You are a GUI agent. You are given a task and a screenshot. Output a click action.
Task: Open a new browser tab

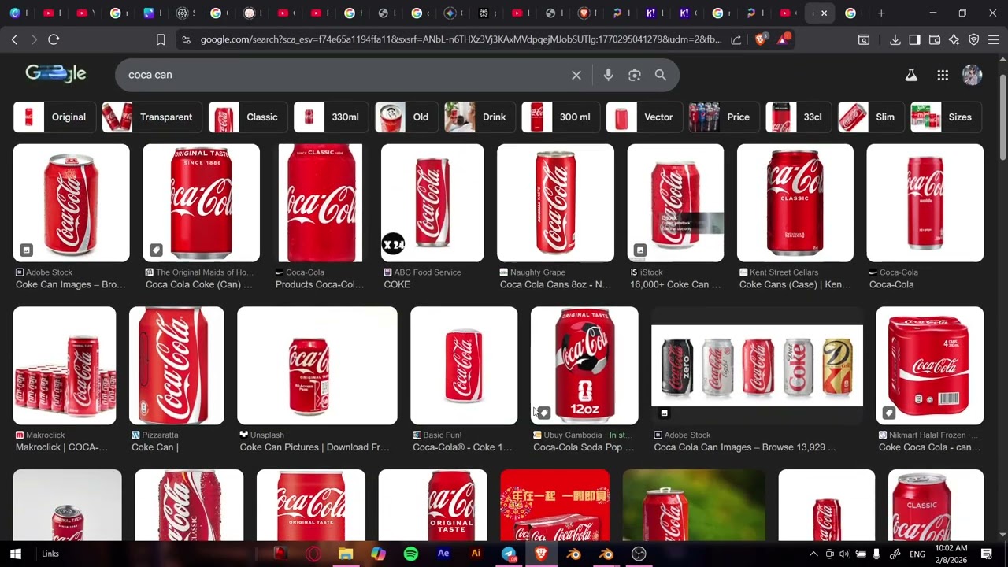(881, 13)
